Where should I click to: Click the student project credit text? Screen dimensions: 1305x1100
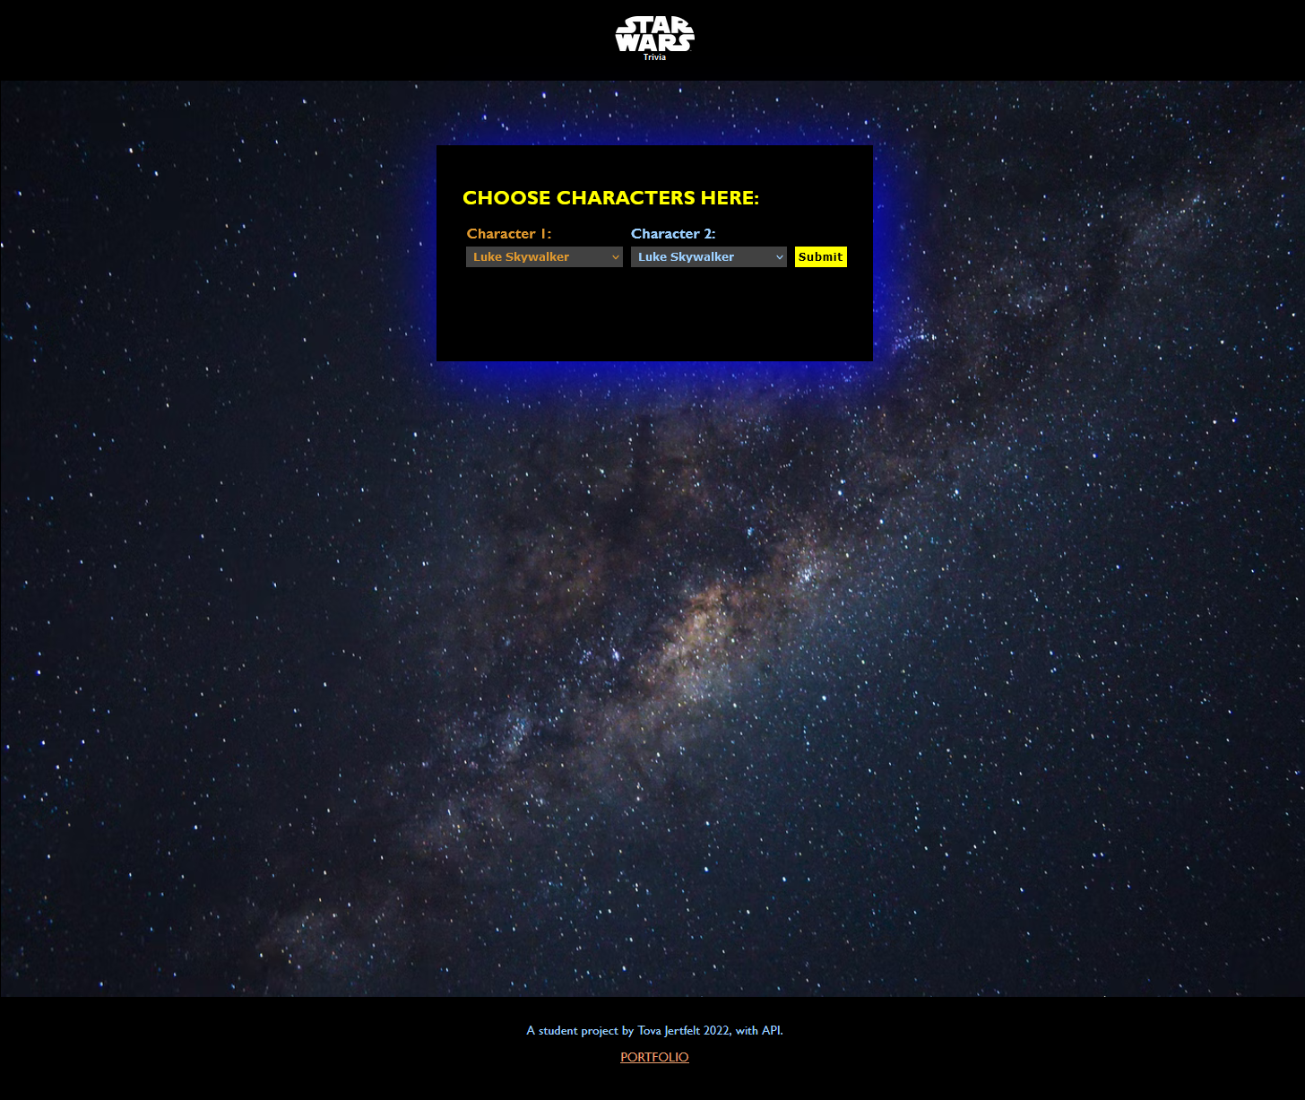click(x=654, y=1031)
